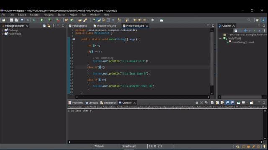Close the HelloWorld.java editor tab
This screenshot has height=150, width=268.
[147, 26]
